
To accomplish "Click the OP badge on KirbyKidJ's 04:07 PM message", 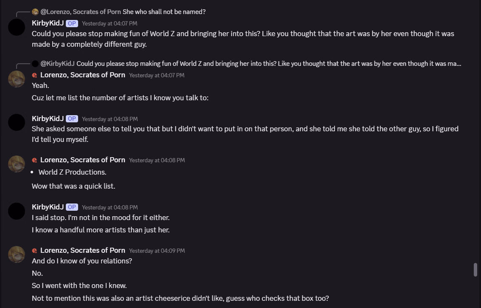I will [72, 23].
